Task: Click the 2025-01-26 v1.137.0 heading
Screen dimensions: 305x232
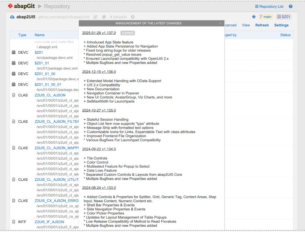Action: pos(99,33)
